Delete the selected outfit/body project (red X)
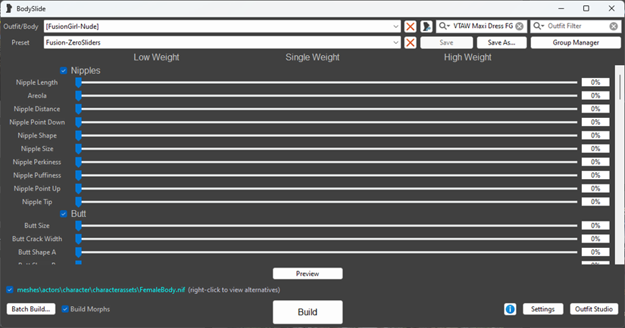The image size is (625, 328). 410,26
